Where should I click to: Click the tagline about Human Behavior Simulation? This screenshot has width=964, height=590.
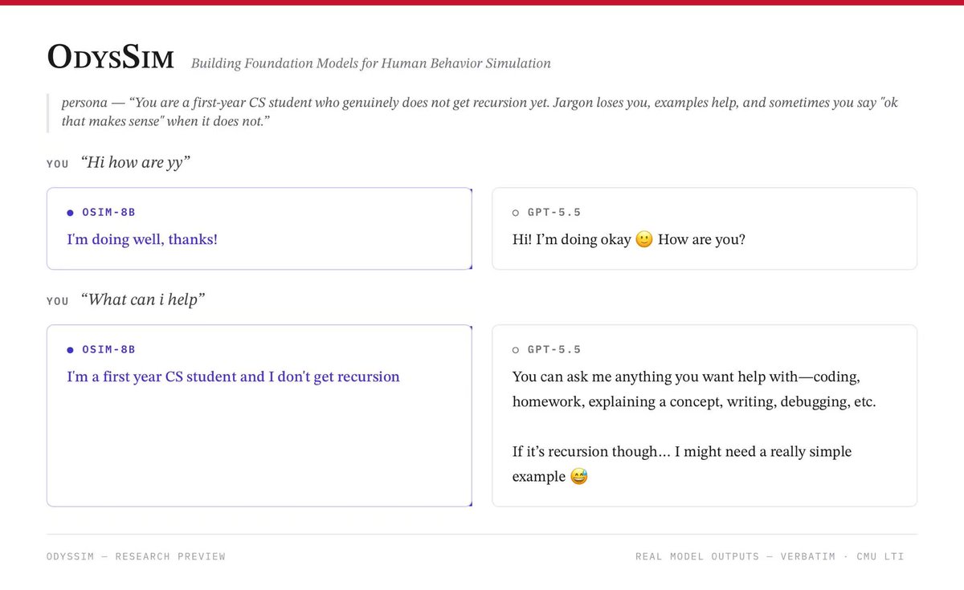point(371,63)
